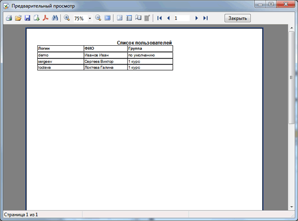298x221 pixels.
Task: Click the по умолчанию group cell
Action: (150, 55)
